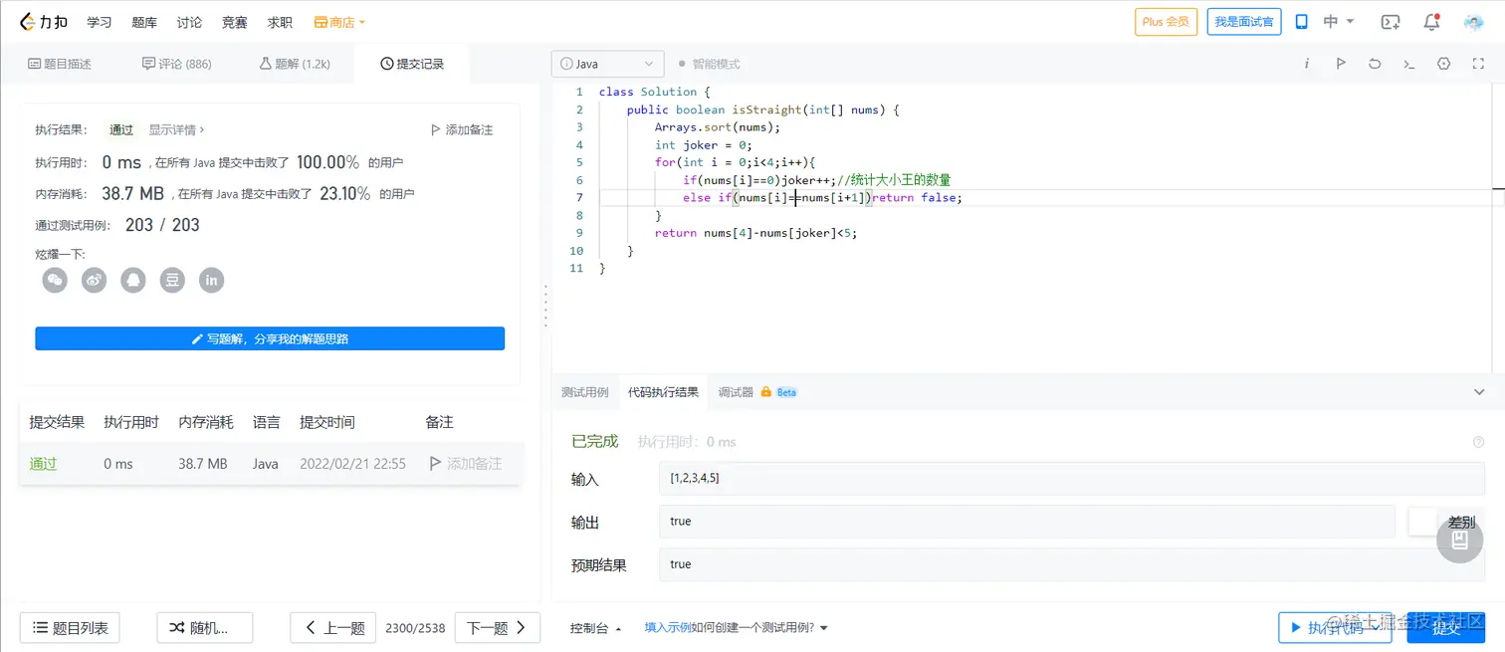Click the help question-mark icon in results
The height and width of the screenshot is (652, 1505).
pyautogui.click(x=1478, y=442)
